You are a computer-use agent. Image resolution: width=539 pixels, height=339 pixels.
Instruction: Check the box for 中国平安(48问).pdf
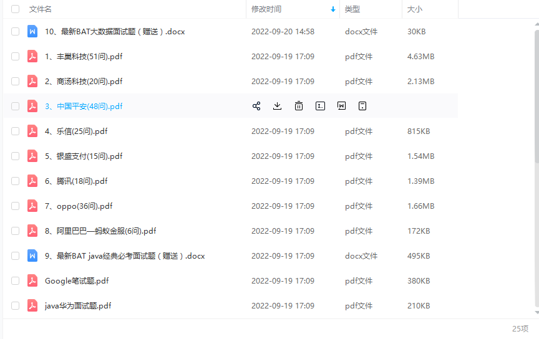click(15, 106)
